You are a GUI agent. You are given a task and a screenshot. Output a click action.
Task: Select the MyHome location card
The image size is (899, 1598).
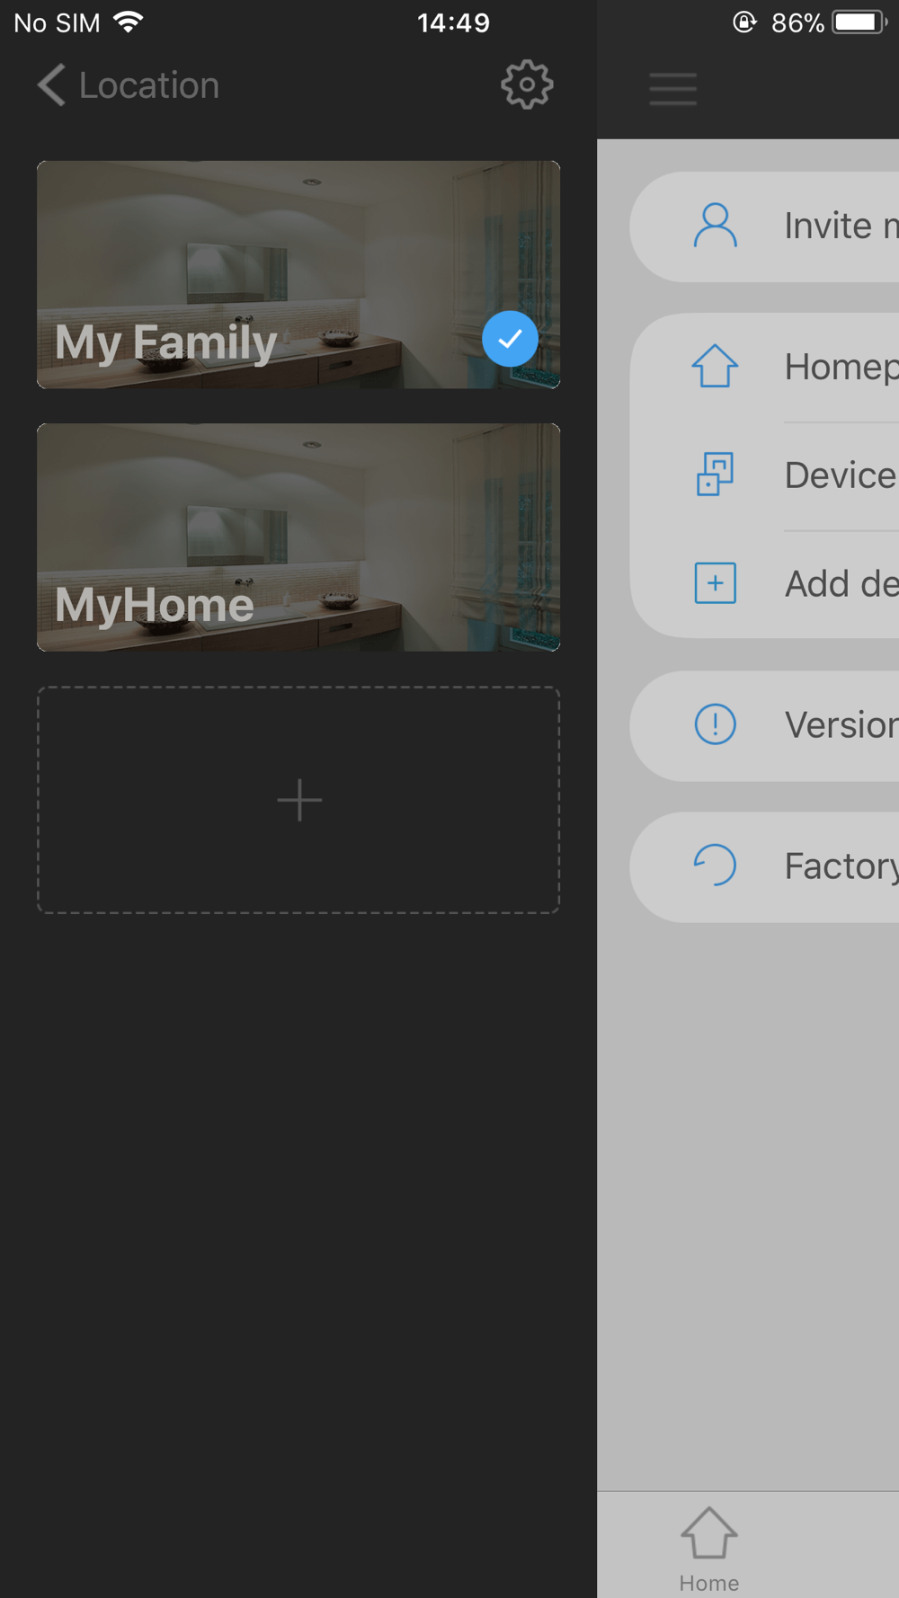(x=298, y=537)
